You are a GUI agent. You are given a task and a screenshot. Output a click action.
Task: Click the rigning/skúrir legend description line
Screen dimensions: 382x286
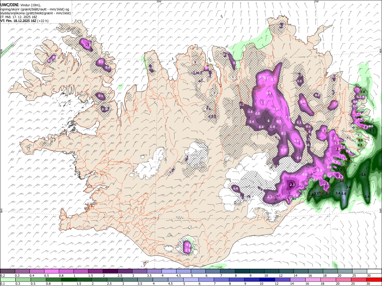[x=35, y=9]
